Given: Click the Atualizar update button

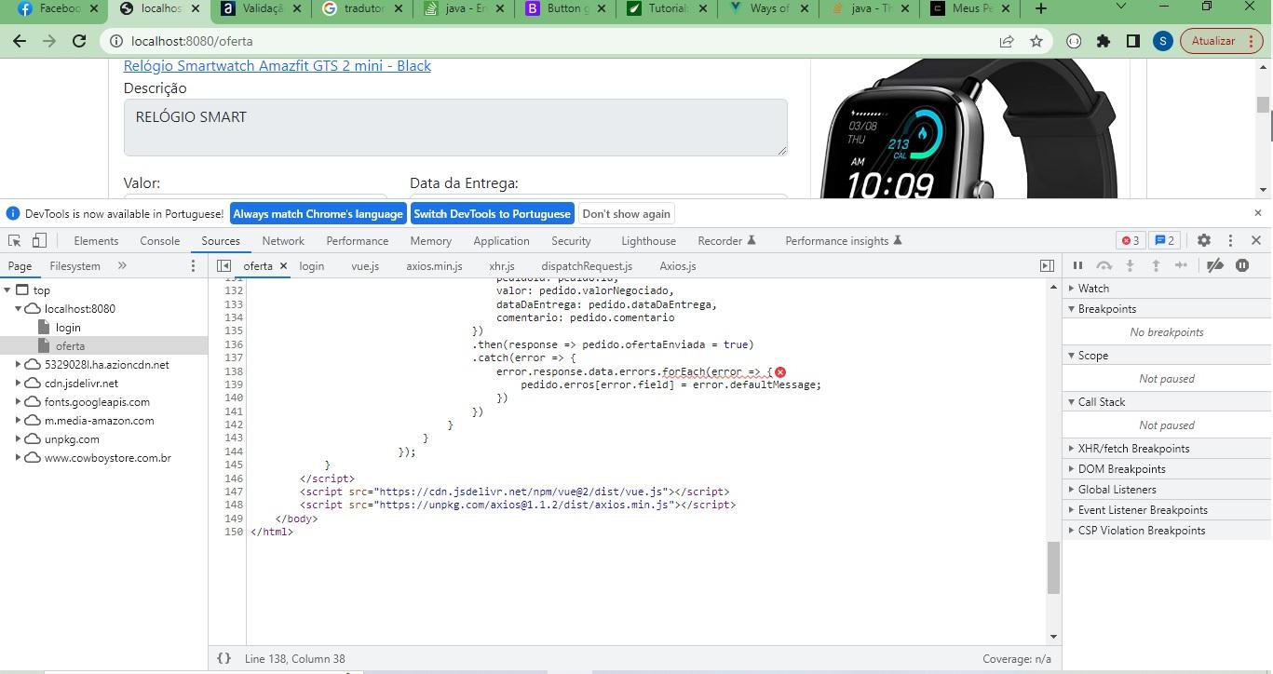Looking at the screenshot, I should pos(1222,41).
